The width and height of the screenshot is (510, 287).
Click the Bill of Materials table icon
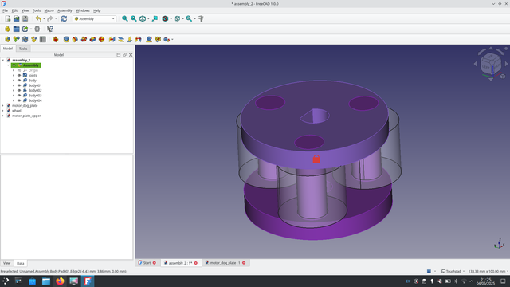[x=42, y=39]
